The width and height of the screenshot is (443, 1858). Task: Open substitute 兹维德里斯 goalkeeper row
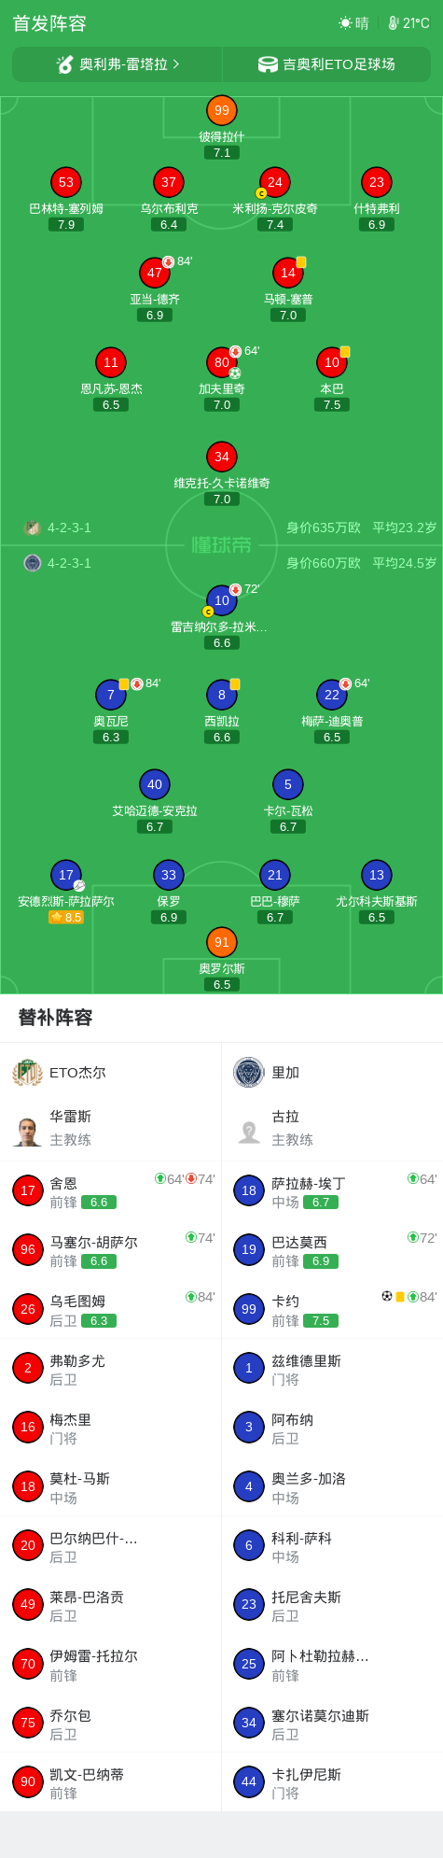[x=332, y=1368]
